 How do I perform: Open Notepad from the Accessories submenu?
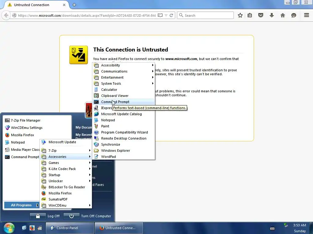(124, 120)
